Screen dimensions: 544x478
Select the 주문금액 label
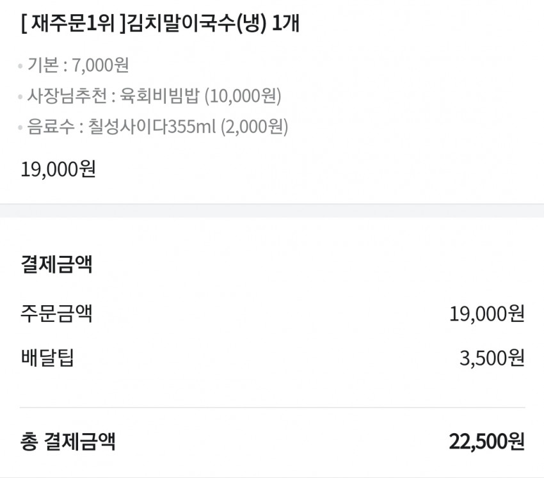click(56, 314)
